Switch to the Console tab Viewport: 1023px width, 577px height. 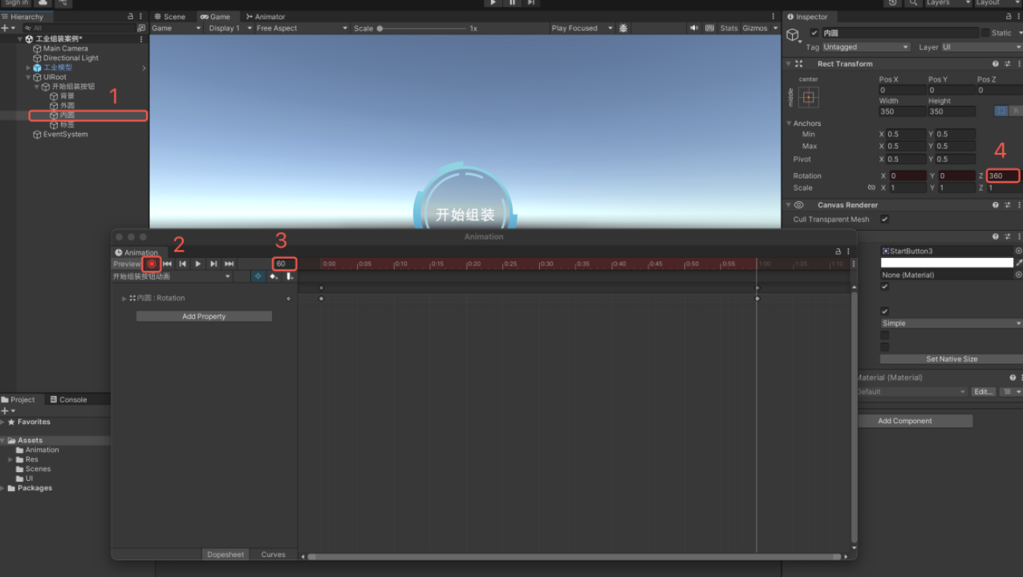68,400
